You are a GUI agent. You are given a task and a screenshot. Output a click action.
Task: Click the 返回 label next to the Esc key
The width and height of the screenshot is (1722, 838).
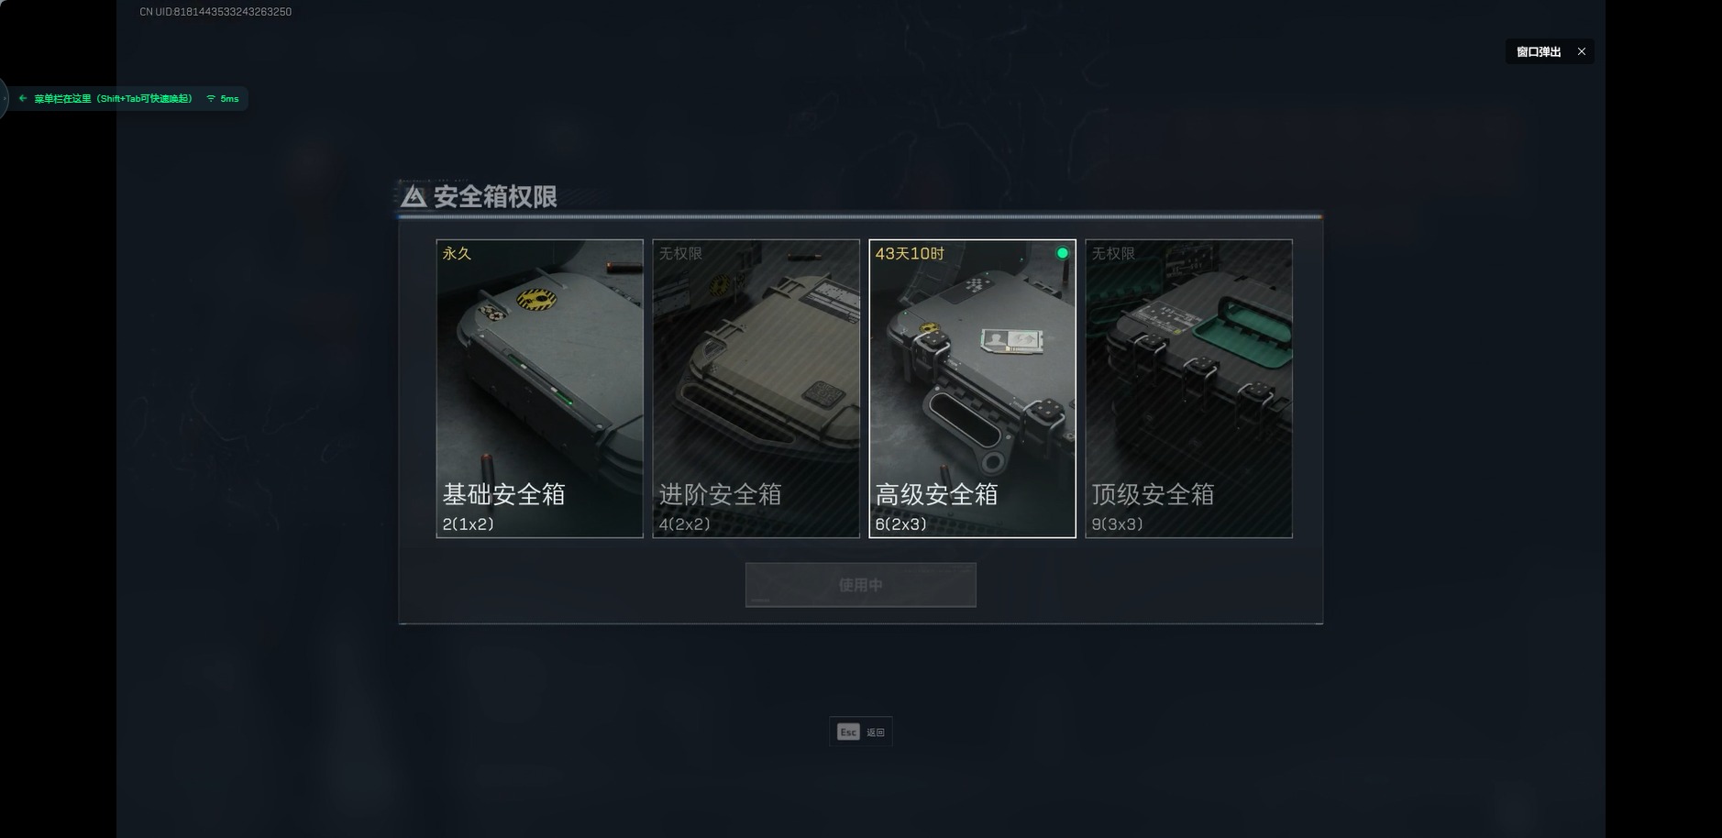(876, 733)
